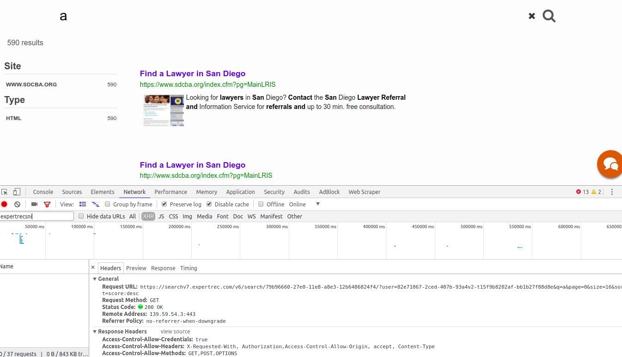This screenshot has width=622, height=357.
Task: Enable Group by frame
Action: click(107, 204)
